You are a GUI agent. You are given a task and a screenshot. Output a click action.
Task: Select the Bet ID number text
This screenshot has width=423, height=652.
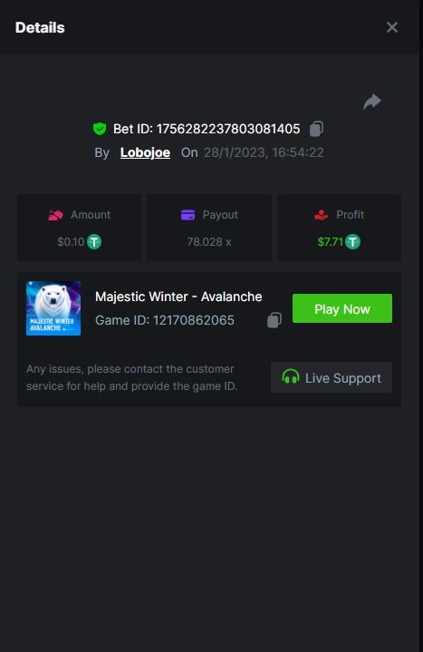tap(228, 129)
